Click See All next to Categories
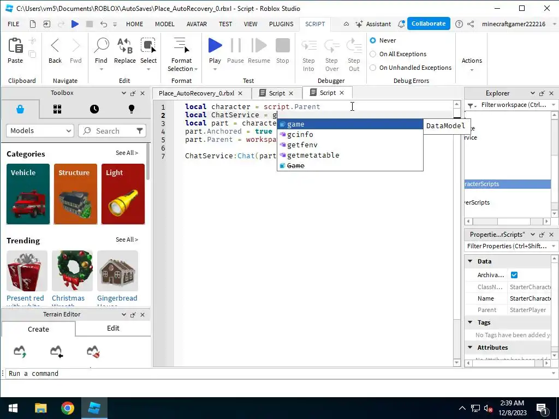559x419 pixels. 127,153
